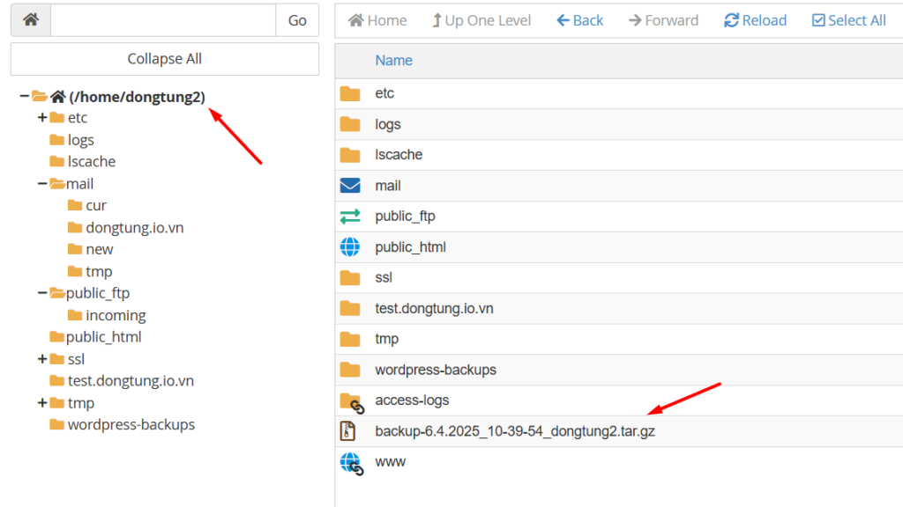The width and height of the screenshot is (903, 507).
Task: Select tmp folder under mail
Action: (x=99, y=271)
